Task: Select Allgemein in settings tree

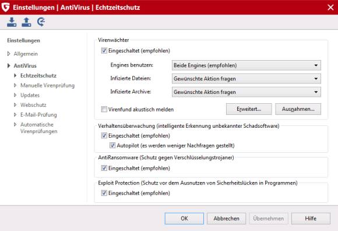Action: pyautogui.click(x=26, y=54)
